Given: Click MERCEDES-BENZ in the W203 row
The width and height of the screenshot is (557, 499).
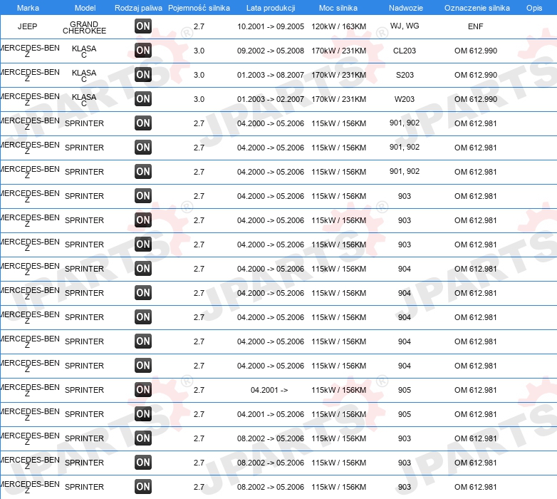Looking at the screenshot, I should (x=30, y=99).
